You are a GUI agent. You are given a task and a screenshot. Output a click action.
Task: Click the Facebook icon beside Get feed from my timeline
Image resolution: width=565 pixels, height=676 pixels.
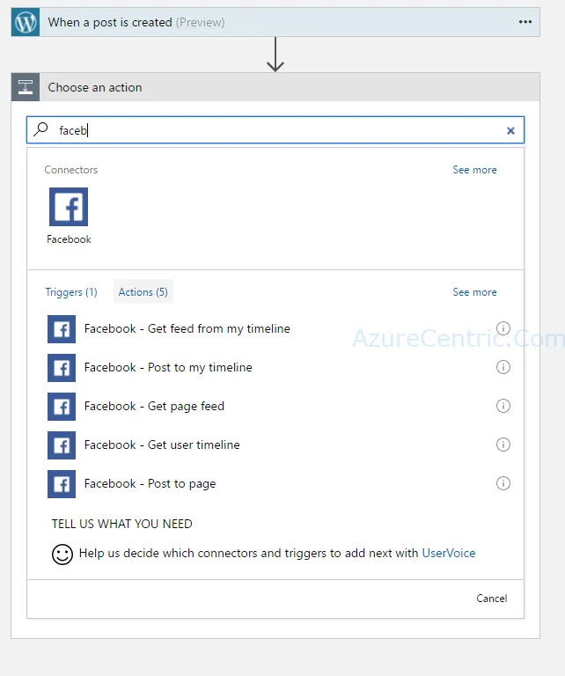click(x=62, y=329)
